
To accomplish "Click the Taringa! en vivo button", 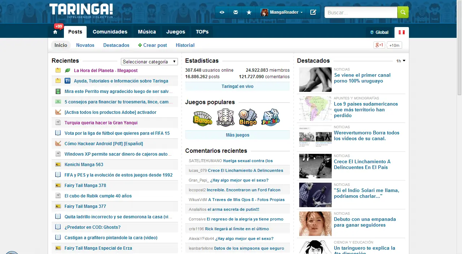I will point(237,86).
